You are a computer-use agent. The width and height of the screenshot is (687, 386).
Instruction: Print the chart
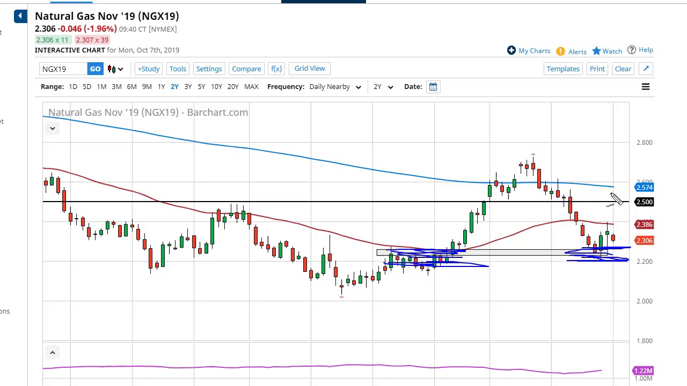[x=597, y=69]
